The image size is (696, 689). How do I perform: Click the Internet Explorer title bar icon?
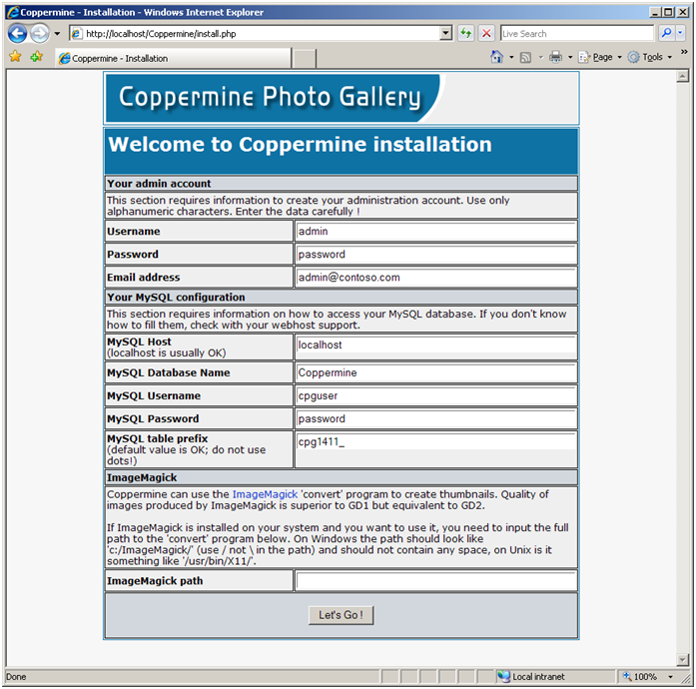(x=13, y=12)
